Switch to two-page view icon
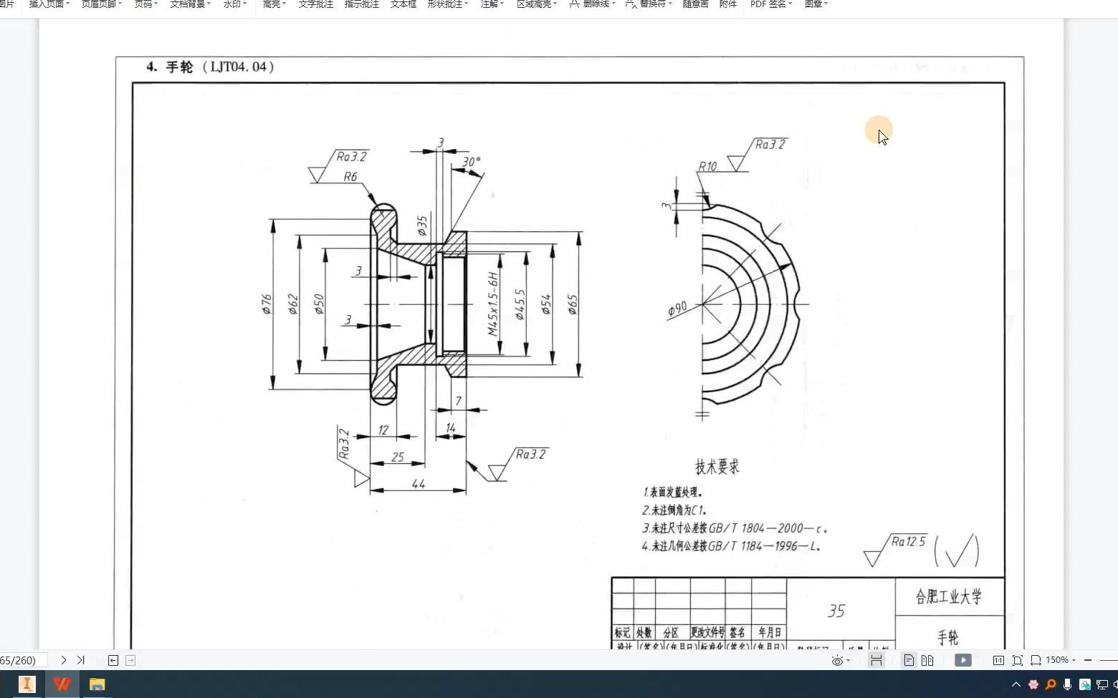 point(927,660)
